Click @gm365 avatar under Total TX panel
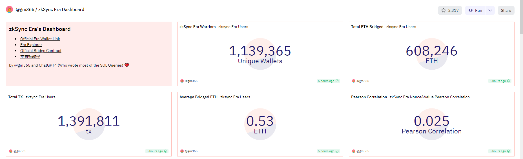 tap(11, 151)
